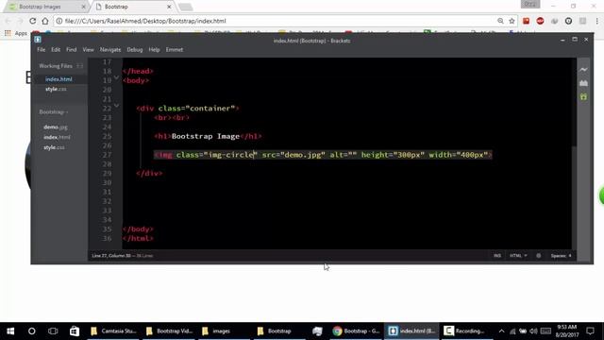Open the HTML language dropdown in status bar

[518, 256]
